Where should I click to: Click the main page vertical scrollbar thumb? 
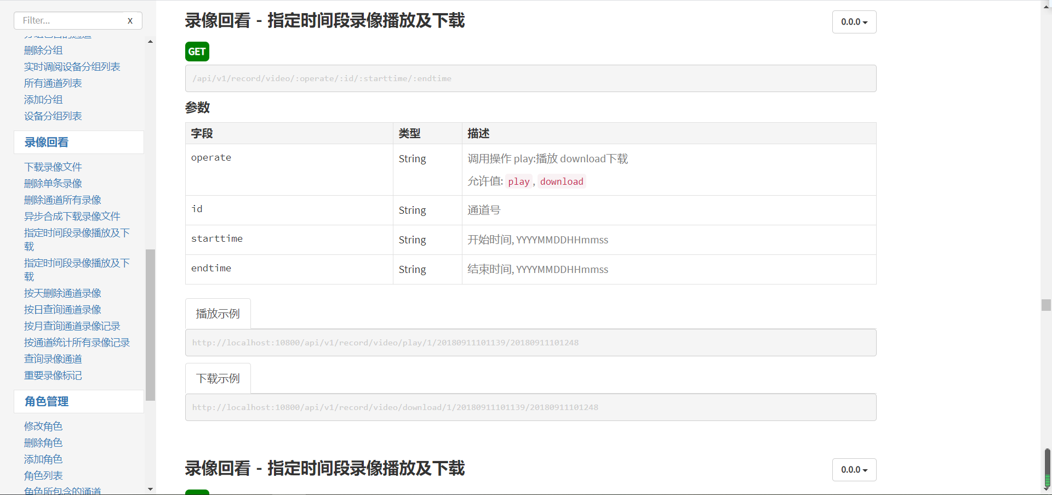click(1046, 305)
